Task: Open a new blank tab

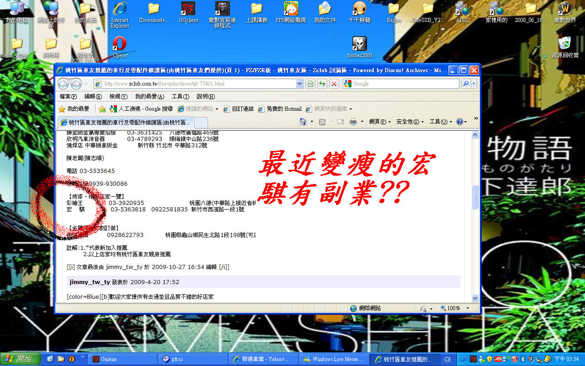Action: pos(202,123)
